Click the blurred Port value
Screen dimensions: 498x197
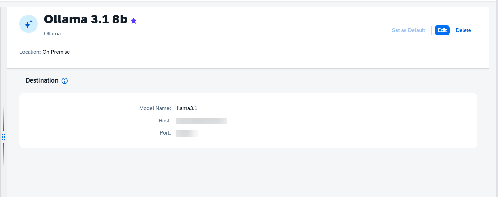coord(187,133)
